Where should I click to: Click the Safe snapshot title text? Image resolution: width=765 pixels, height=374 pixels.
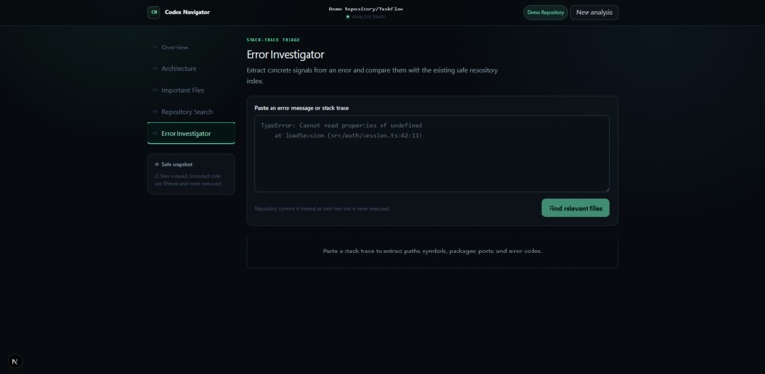177,164
